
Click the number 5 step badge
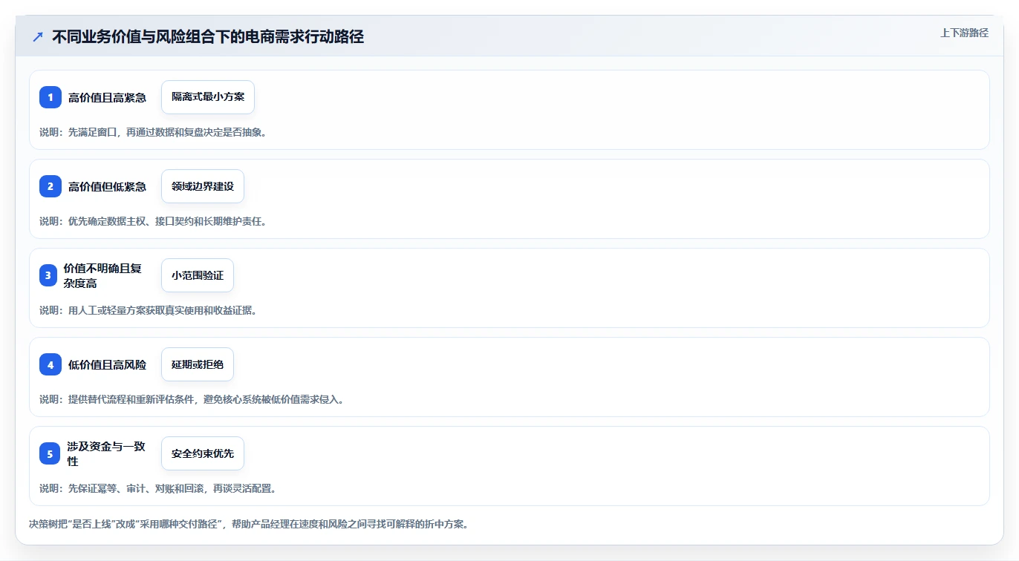pyautogui.click(x=50, y=453)
